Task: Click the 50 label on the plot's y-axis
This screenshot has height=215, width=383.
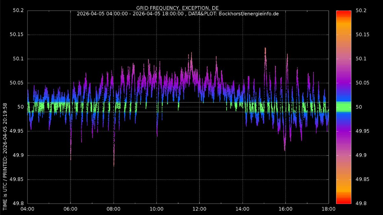Action: (x=21, y=107)
